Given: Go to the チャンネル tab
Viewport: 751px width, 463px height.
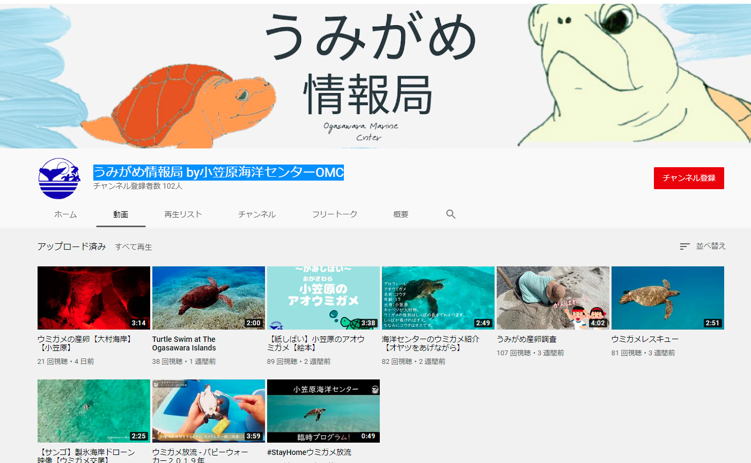Looking at the screenshot, I should click(257, 214).
